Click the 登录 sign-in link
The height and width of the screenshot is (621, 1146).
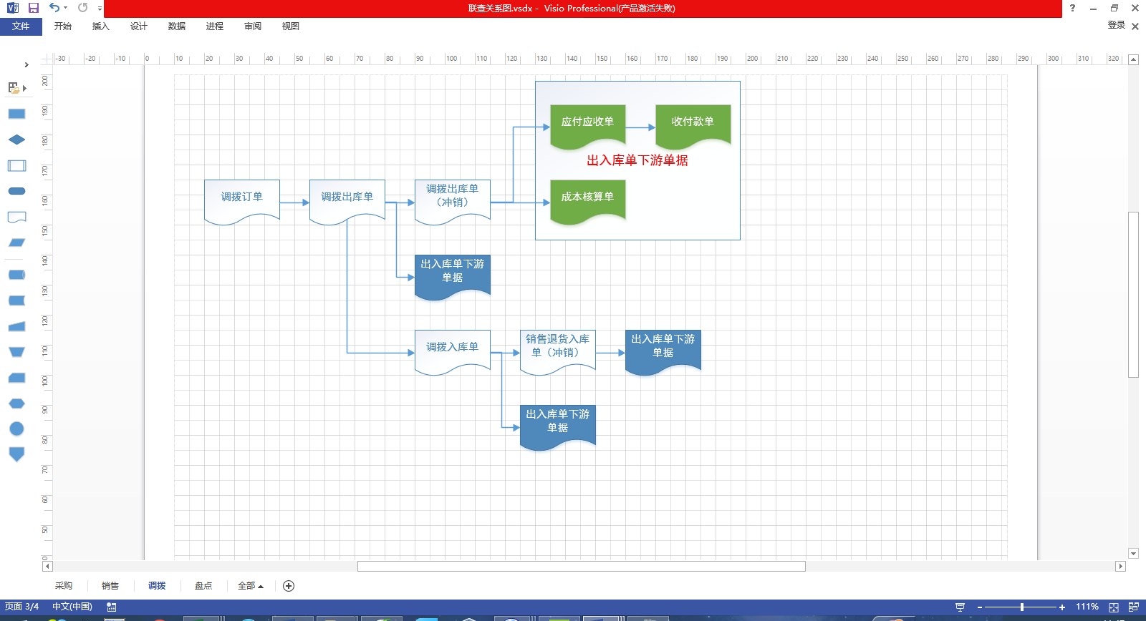1116,25
